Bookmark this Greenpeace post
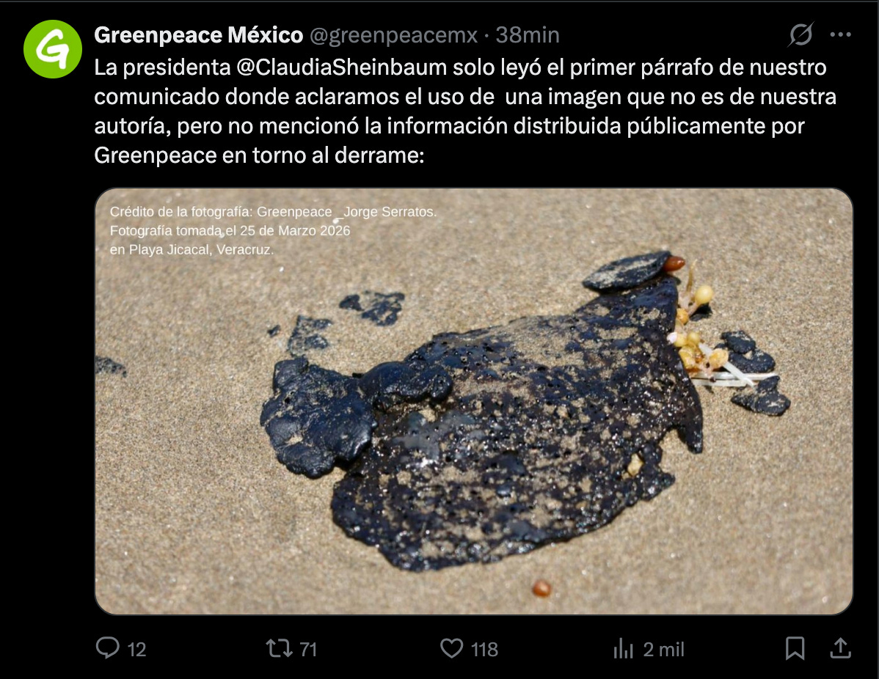Screen dimensions: 879x679 point(795,649)
